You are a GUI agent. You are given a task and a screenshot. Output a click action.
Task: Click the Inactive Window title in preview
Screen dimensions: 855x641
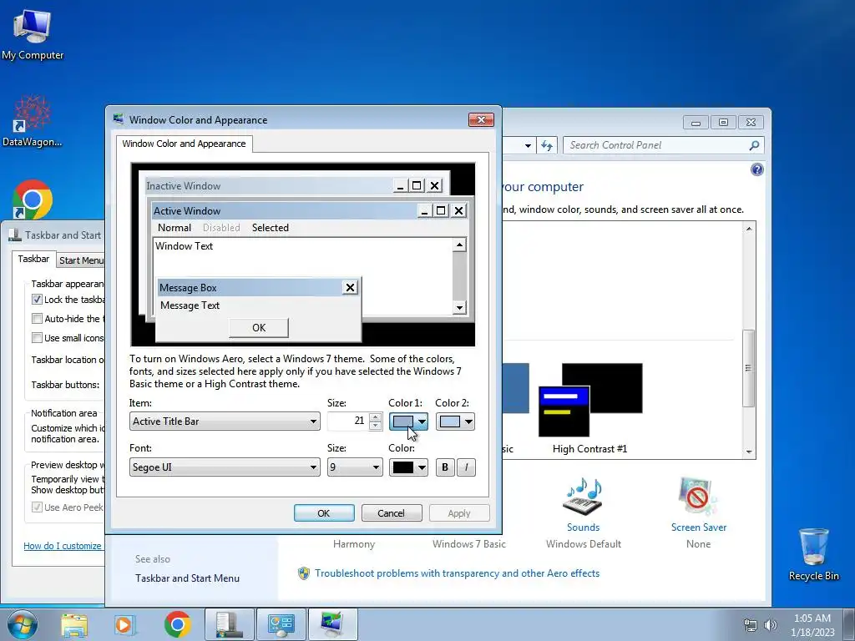183,186
